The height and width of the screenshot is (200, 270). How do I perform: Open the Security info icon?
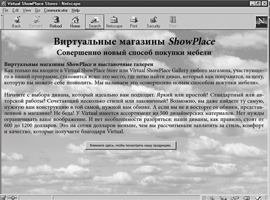153,22
